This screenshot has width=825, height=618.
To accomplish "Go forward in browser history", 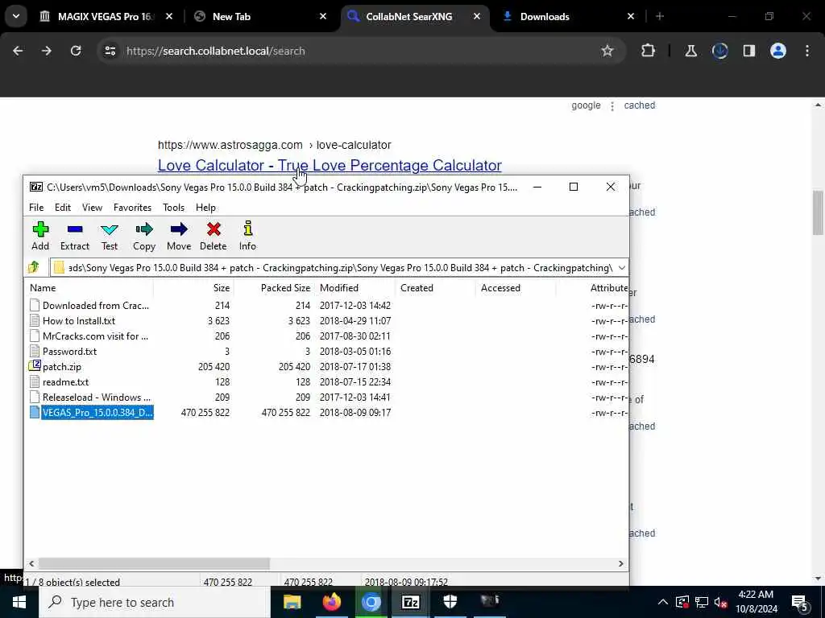I will click(46, 51).
